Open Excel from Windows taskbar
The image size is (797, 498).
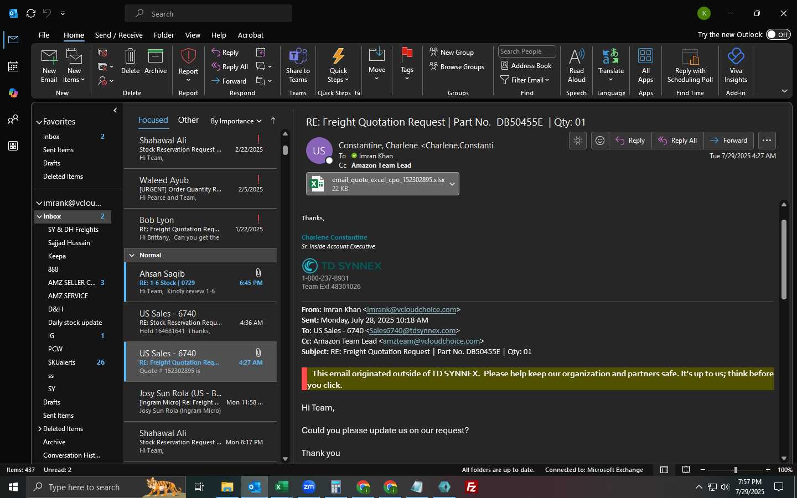tap(281, 487)
